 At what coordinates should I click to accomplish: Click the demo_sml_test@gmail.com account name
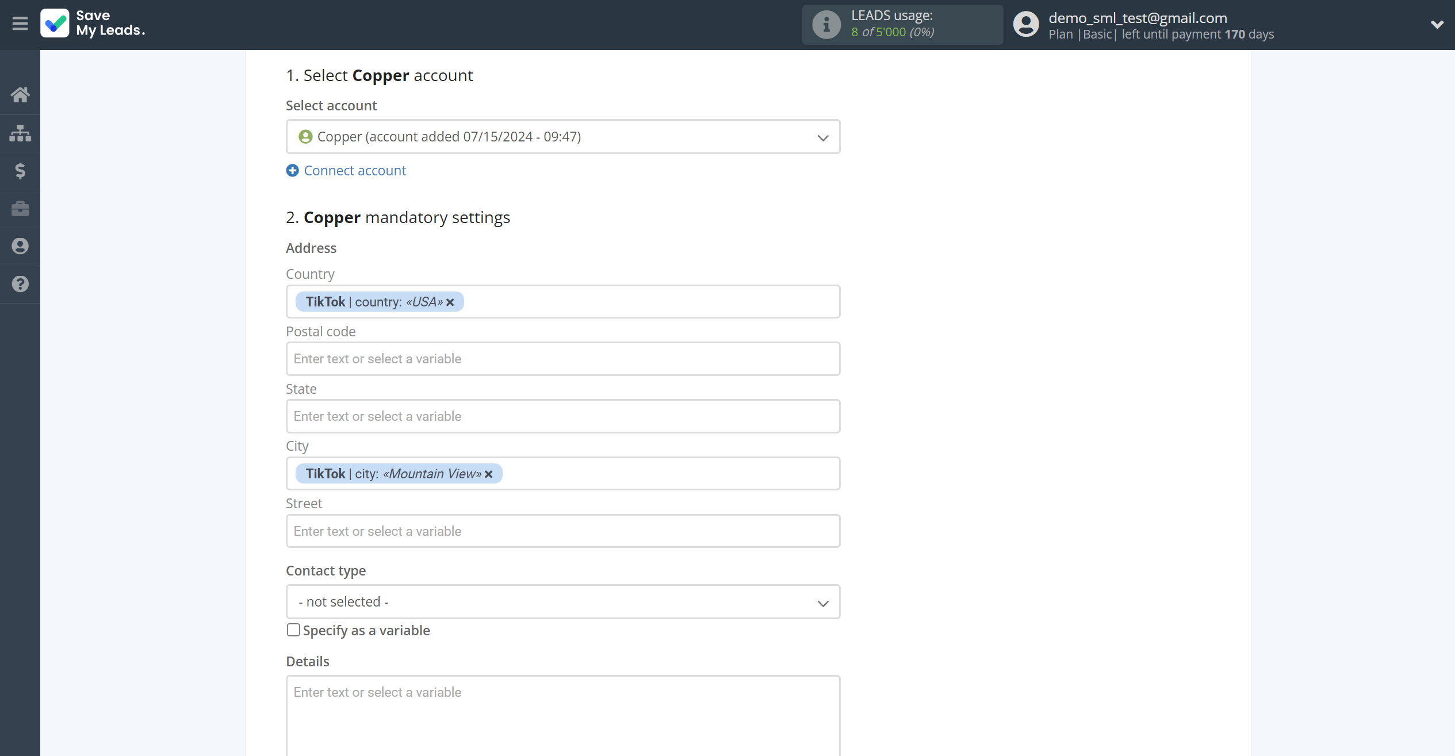pyautogui.click(x=1138, y=18)
